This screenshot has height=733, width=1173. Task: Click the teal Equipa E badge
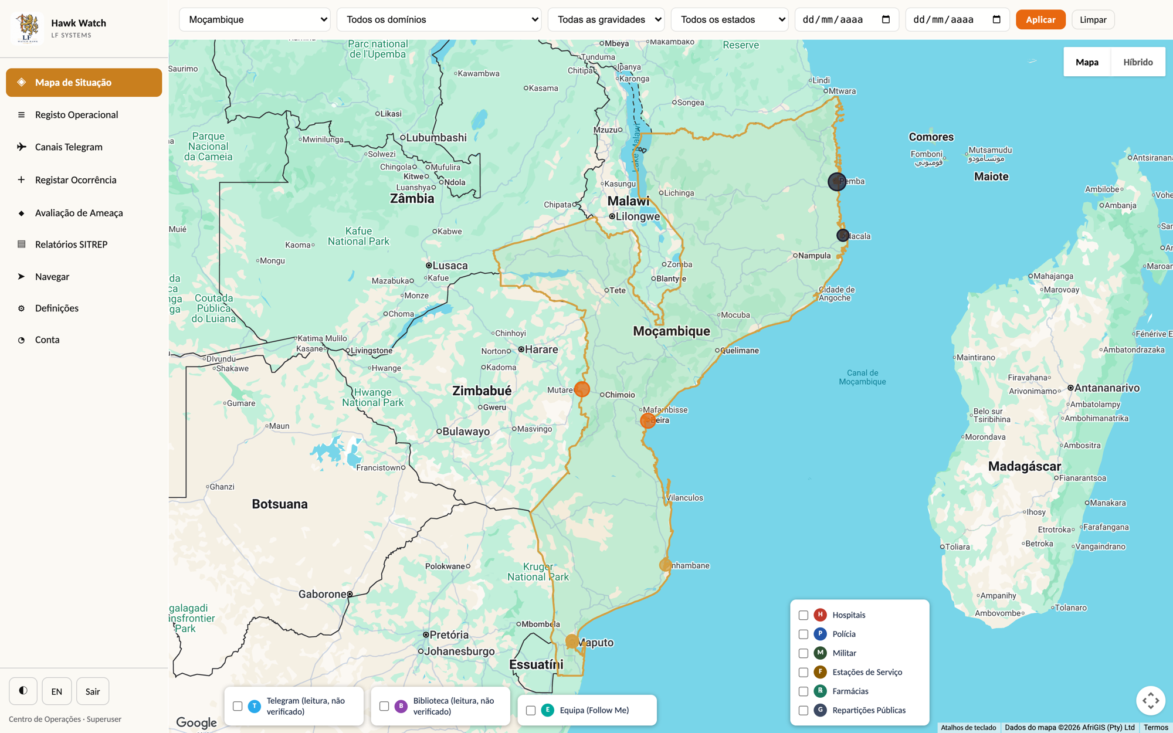click(x=548, y=710)
